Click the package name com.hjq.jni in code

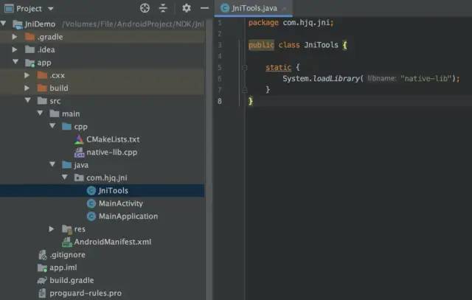(x=306, y=23)
